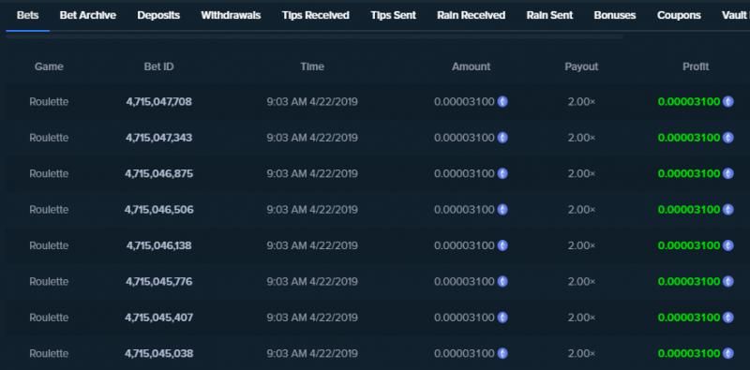Click the Profit column header
The width and height of the screenshot is (750, 370).
click(696, 67)
